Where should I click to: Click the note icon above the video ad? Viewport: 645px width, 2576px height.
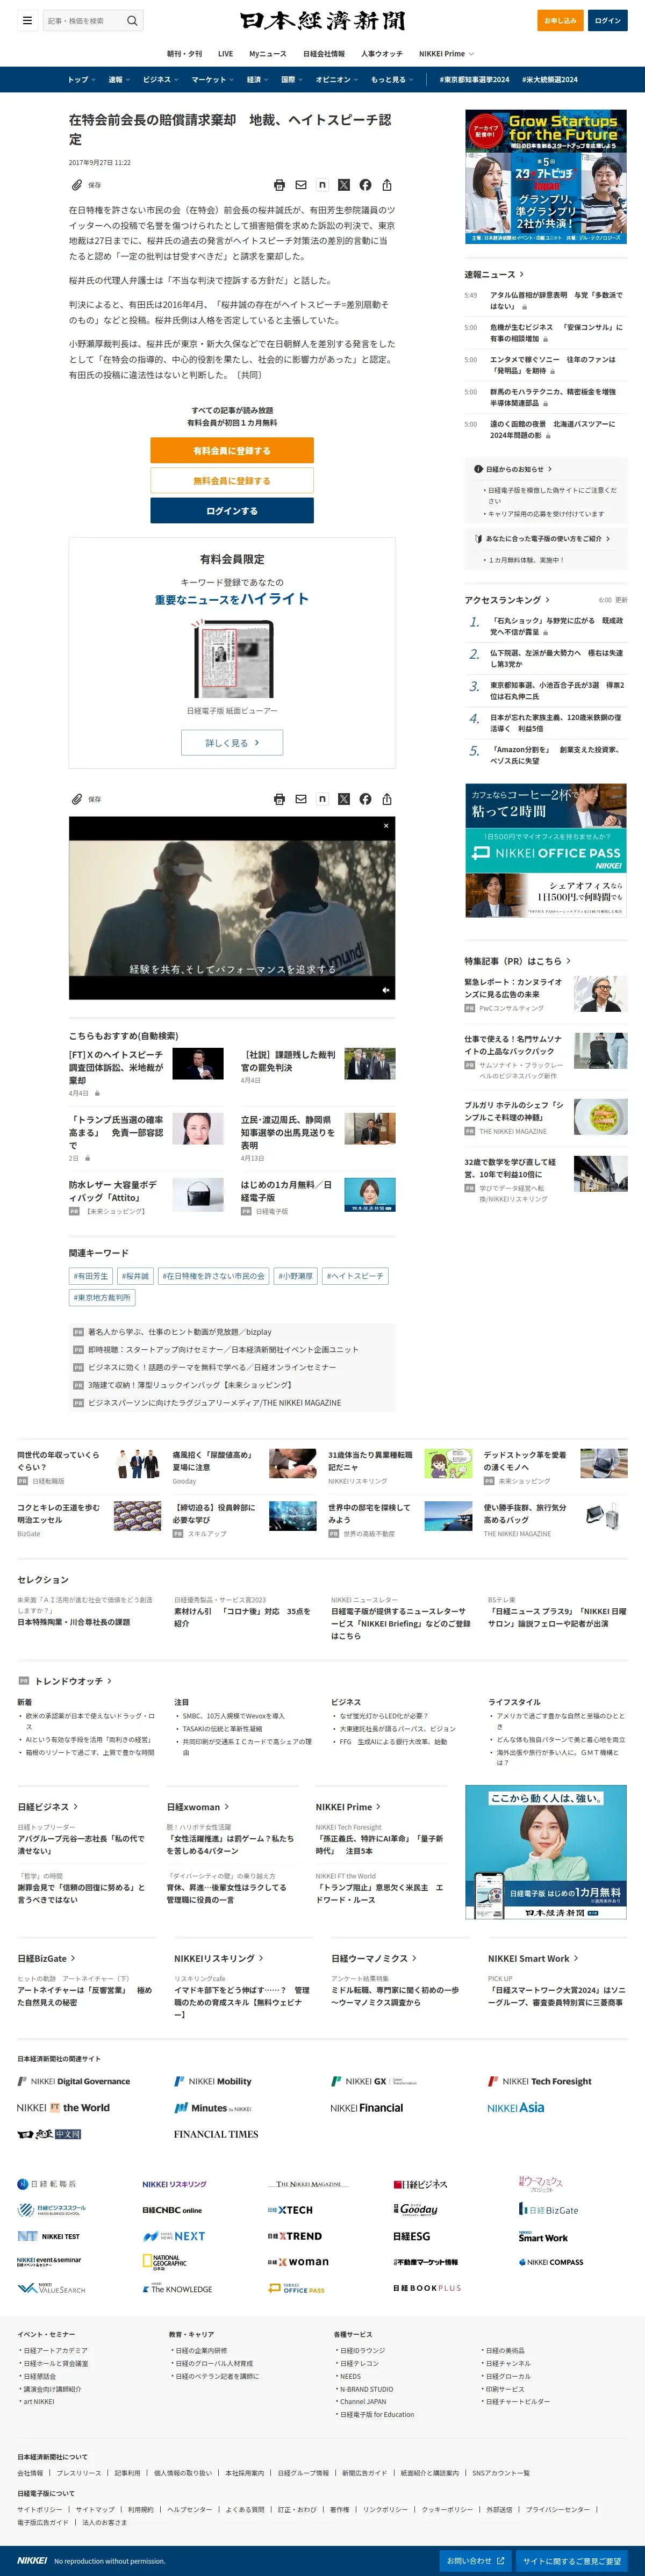coord(322,799)
